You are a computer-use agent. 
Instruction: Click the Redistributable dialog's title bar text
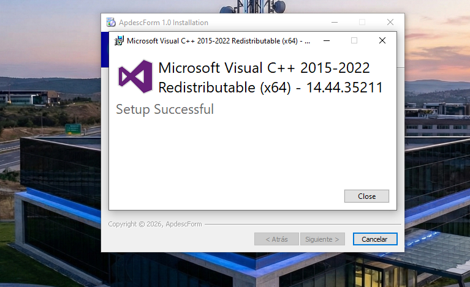point(218,41)
